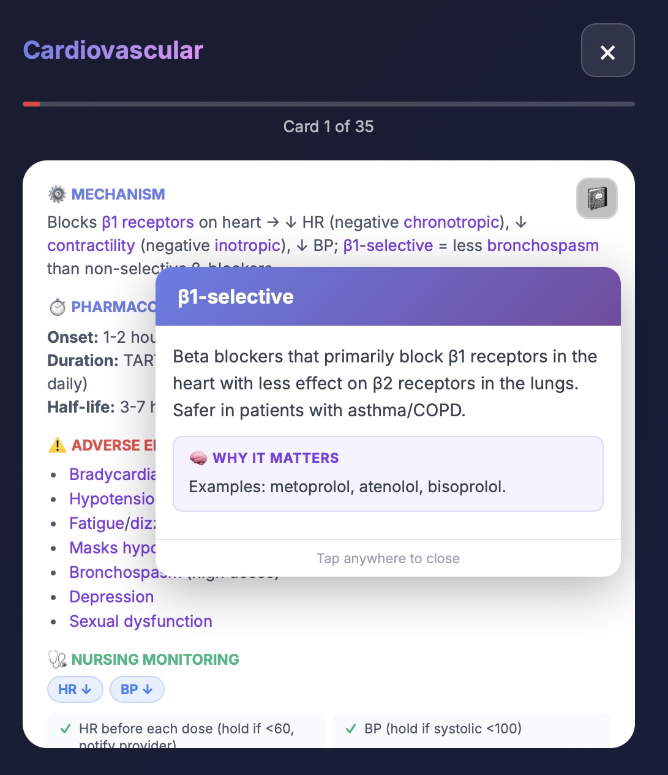Open the β1 receptors term definition
This screenshot has width=668, height=775.
pyautogui.click(x=148, y=222)
